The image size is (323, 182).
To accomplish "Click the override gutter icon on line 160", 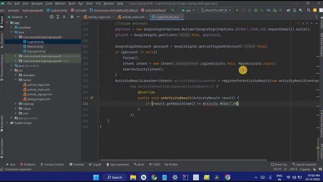I will pyautogui.click(x=91, y=98).
